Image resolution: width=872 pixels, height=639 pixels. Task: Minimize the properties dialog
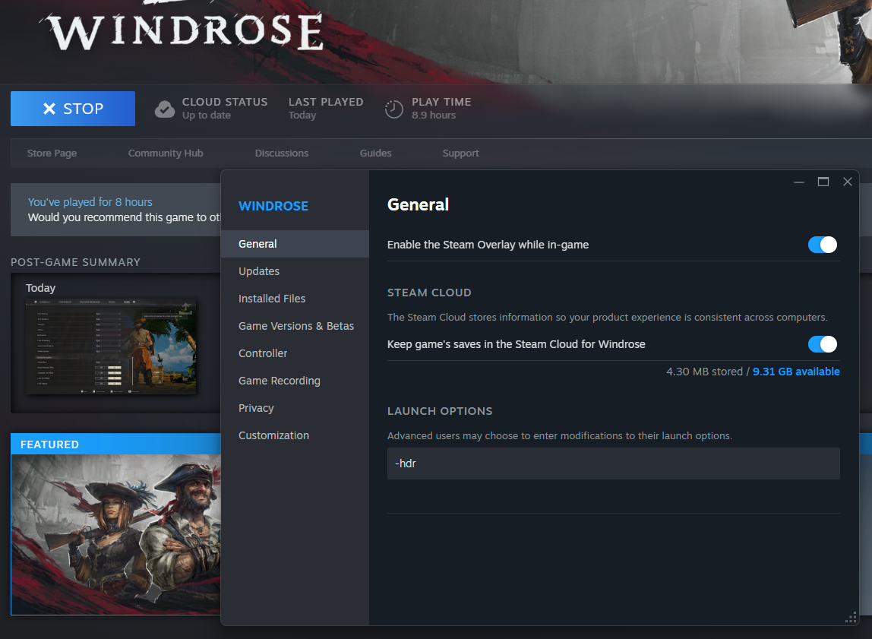tap(799, 182)
